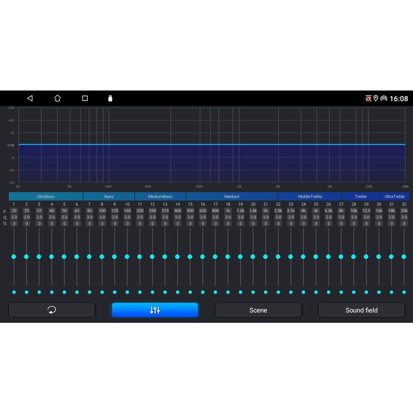Open the Scene options
Viewport: 413px width, 413px height.
(258, 310)
